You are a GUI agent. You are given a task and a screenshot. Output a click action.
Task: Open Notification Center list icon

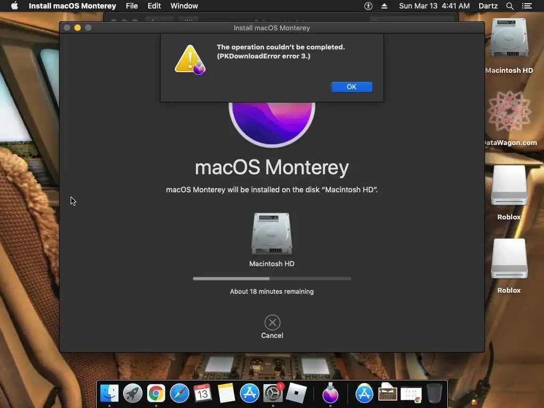pyautogui.click(x=527, y=6)
